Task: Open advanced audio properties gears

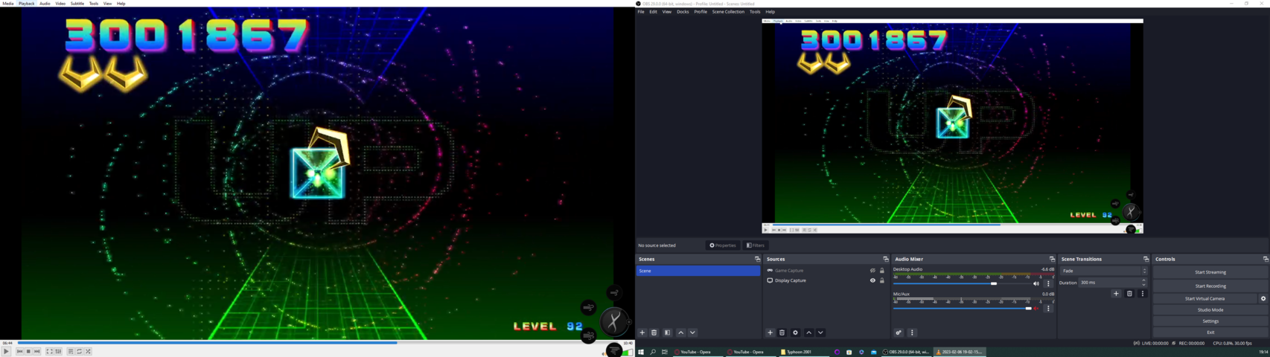Action: tap(899, 333)
